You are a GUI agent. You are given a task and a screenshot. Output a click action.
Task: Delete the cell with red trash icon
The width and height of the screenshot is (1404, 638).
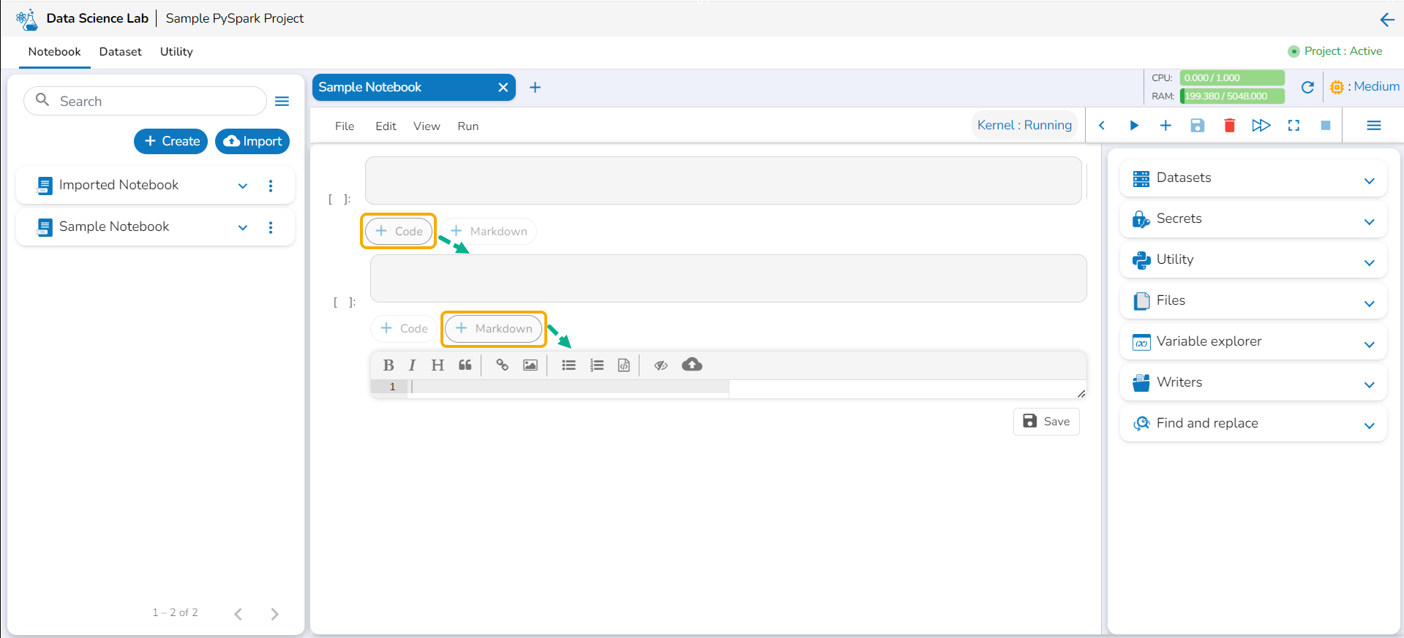(1229, 126)
